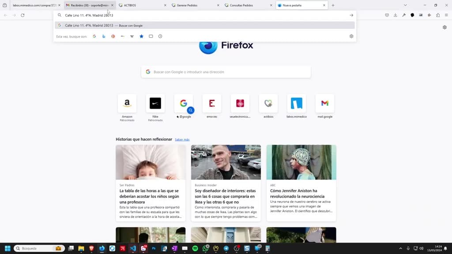This screenshot has height=254, width=452.
Task: Open the Downloads toolbar icon
Action: click(x=395, y=15)
